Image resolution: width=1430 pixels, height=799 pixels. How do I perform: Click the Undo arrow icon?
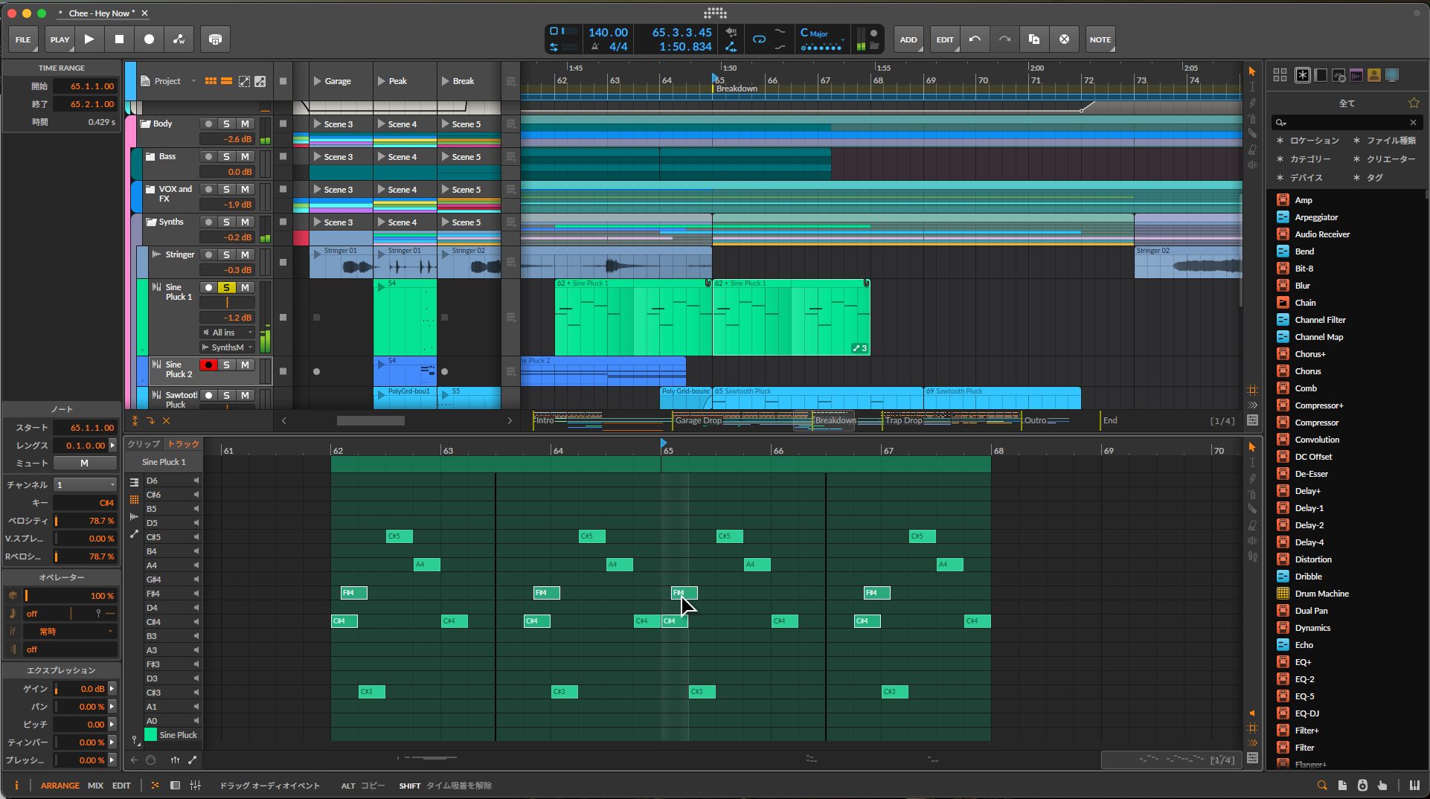tap(975, 39)
